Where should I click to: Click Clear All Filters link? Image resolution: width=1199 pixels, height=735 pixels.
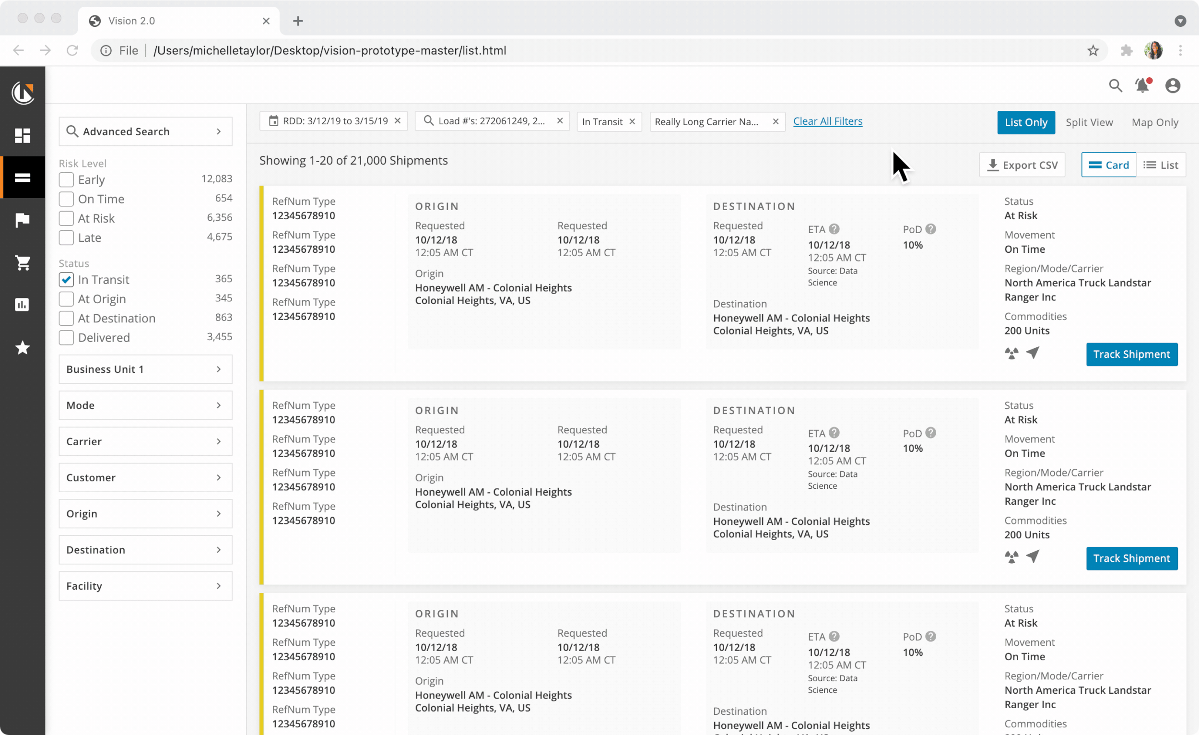(827, 121)
